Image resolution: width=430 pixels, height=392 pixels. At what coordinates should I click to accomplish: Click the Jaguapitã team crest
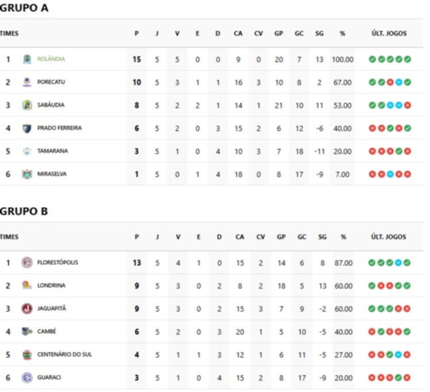point(27,309)
